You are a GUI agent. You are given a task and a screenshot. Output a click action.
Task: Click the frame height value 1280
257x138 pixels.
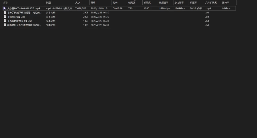click(x=146, y=8)
